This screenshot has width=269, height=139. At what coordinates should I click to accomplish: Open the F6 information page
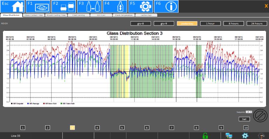click(x=166, y=6)
